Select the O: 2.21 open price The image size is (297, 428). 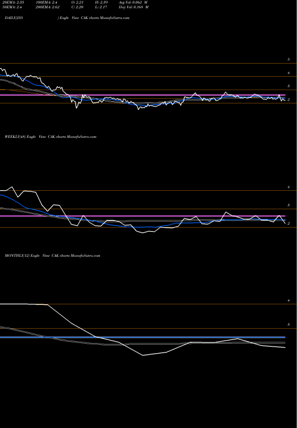[x=77, y=2]
